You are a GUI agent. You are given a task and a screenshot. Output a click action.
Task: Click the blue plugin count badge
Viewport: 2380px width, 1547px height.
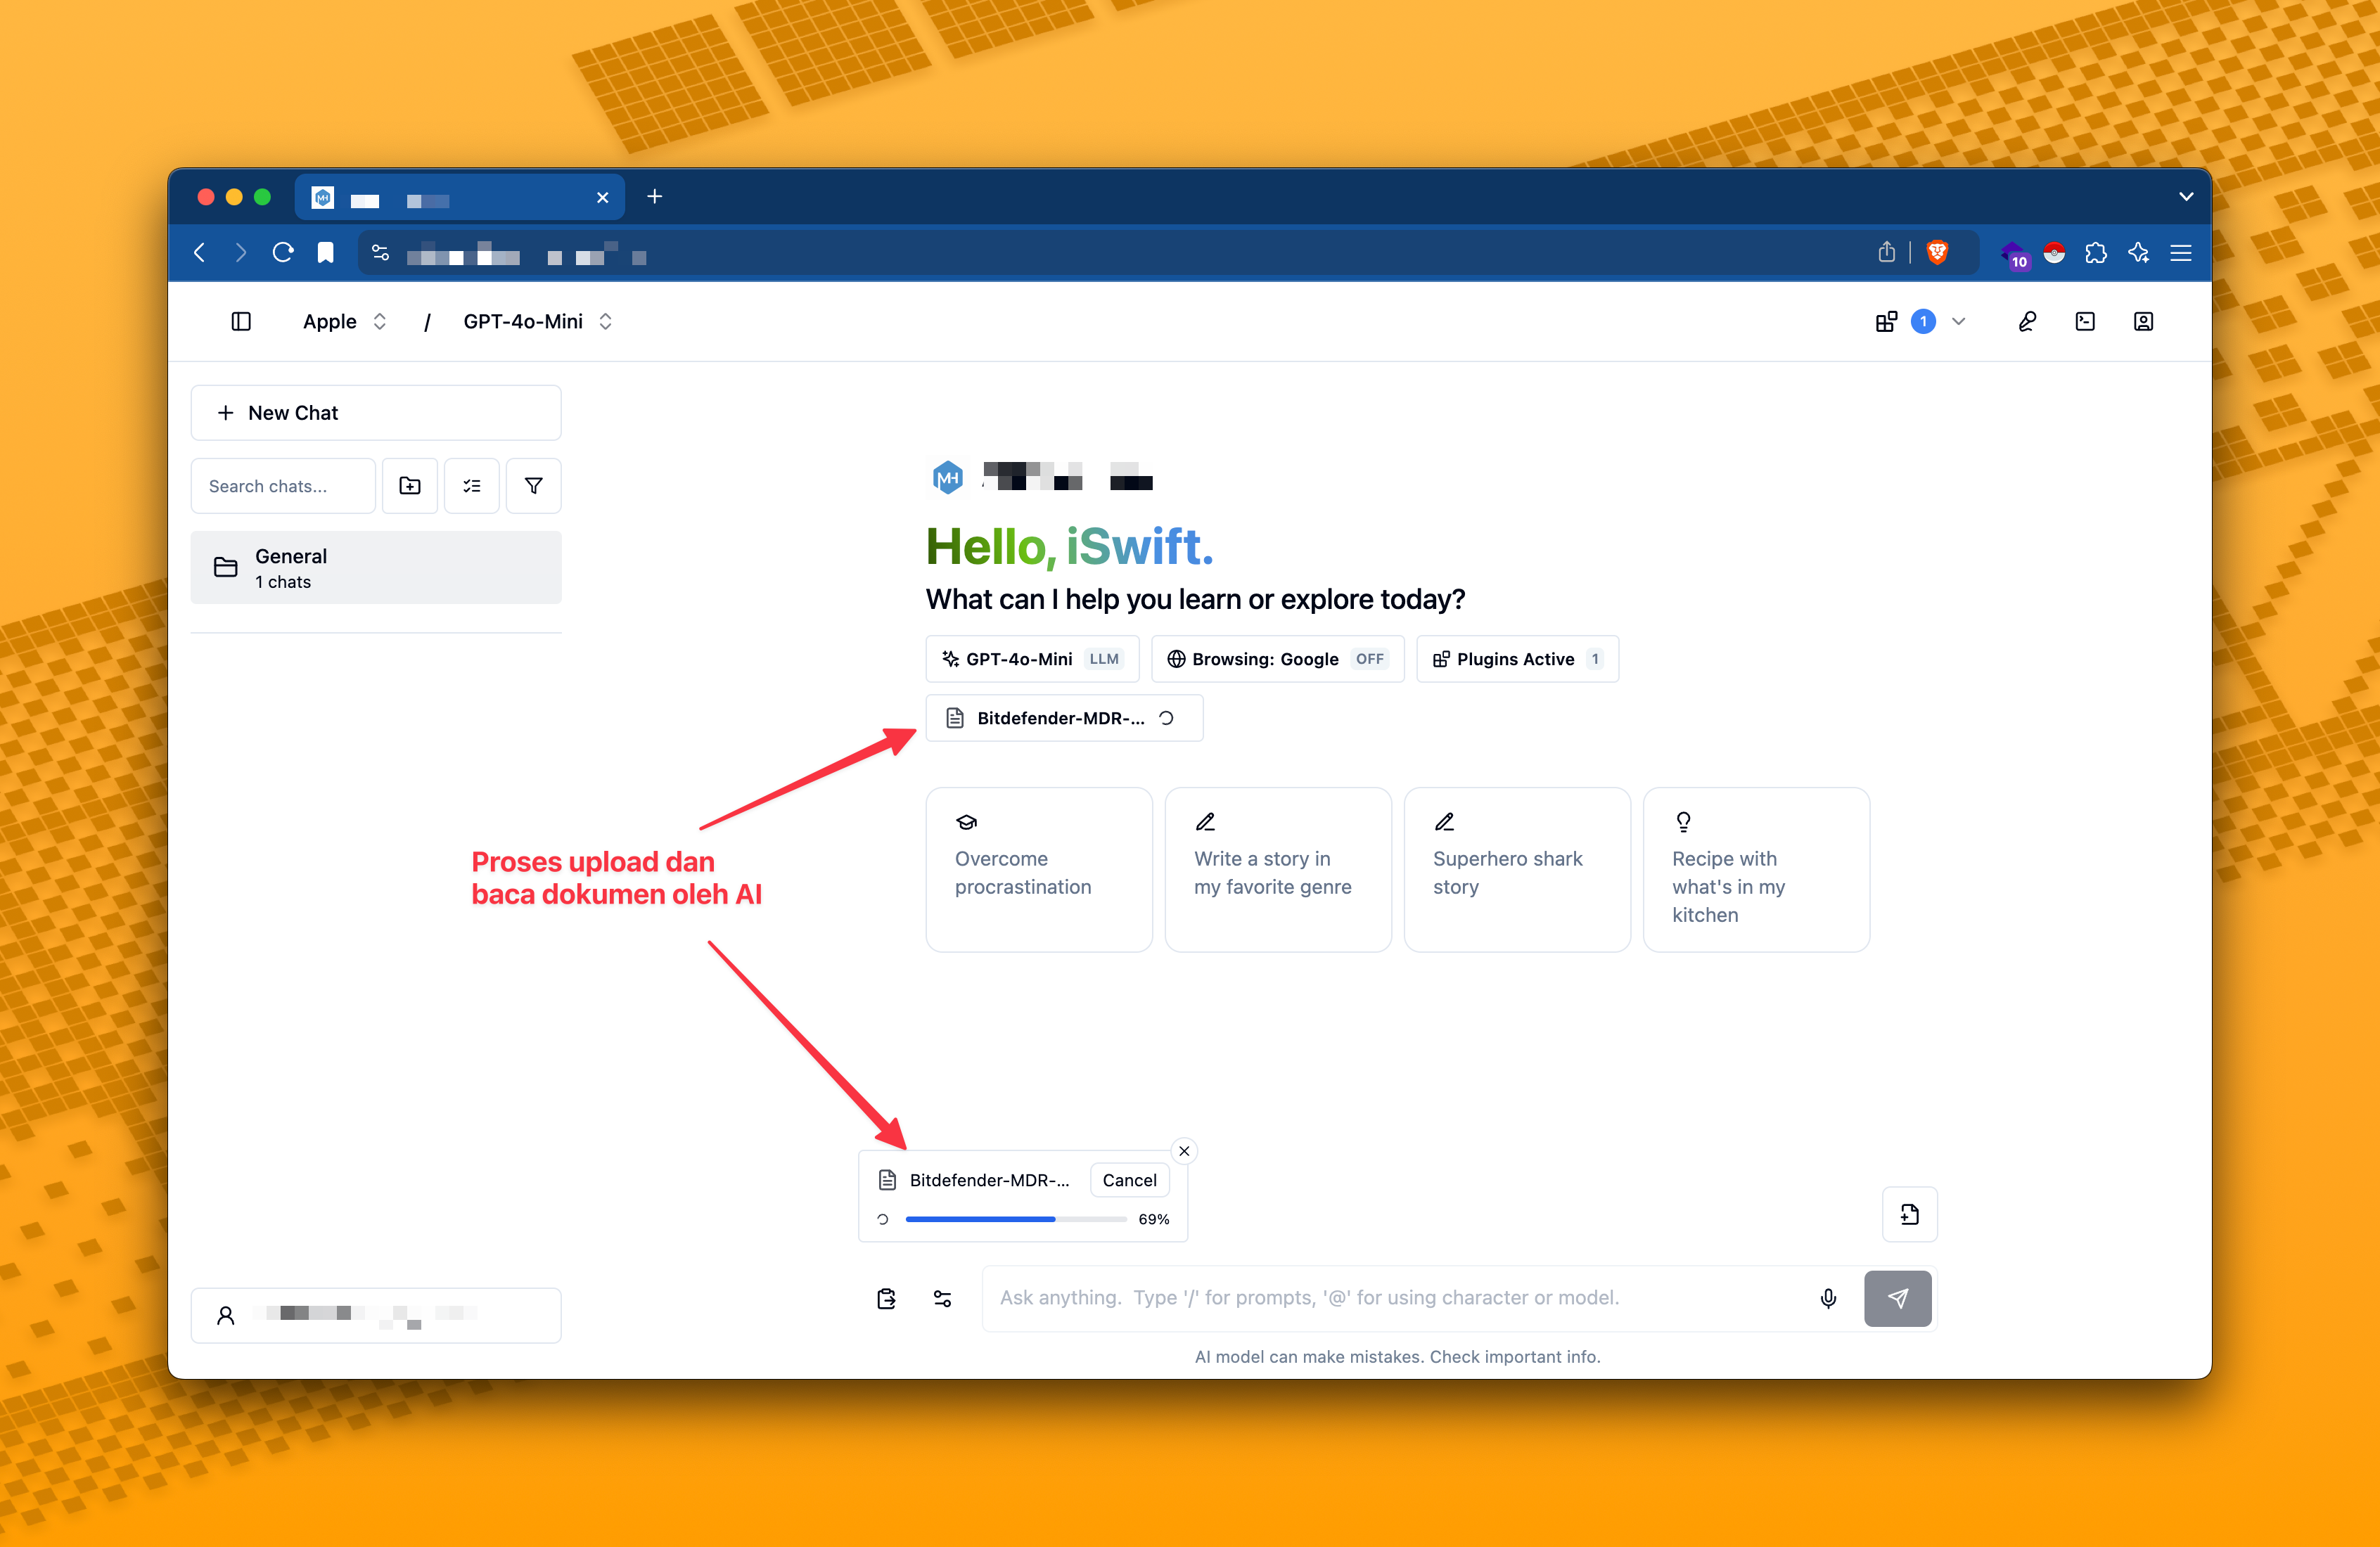1922,321
